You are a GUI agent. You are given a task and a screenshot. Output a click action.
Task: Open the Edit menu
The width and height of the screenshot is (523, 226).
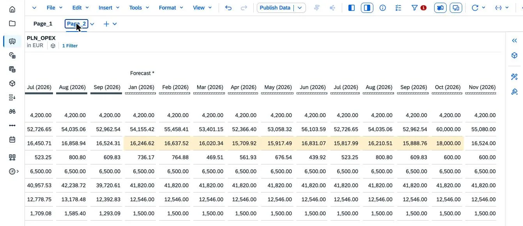click(x=80, y=8)
